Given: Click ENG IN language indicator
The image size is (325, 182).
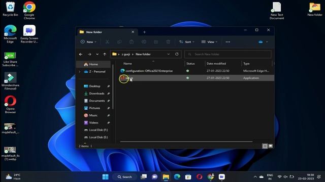Looking at the screenshot, I should pos(270,177).
